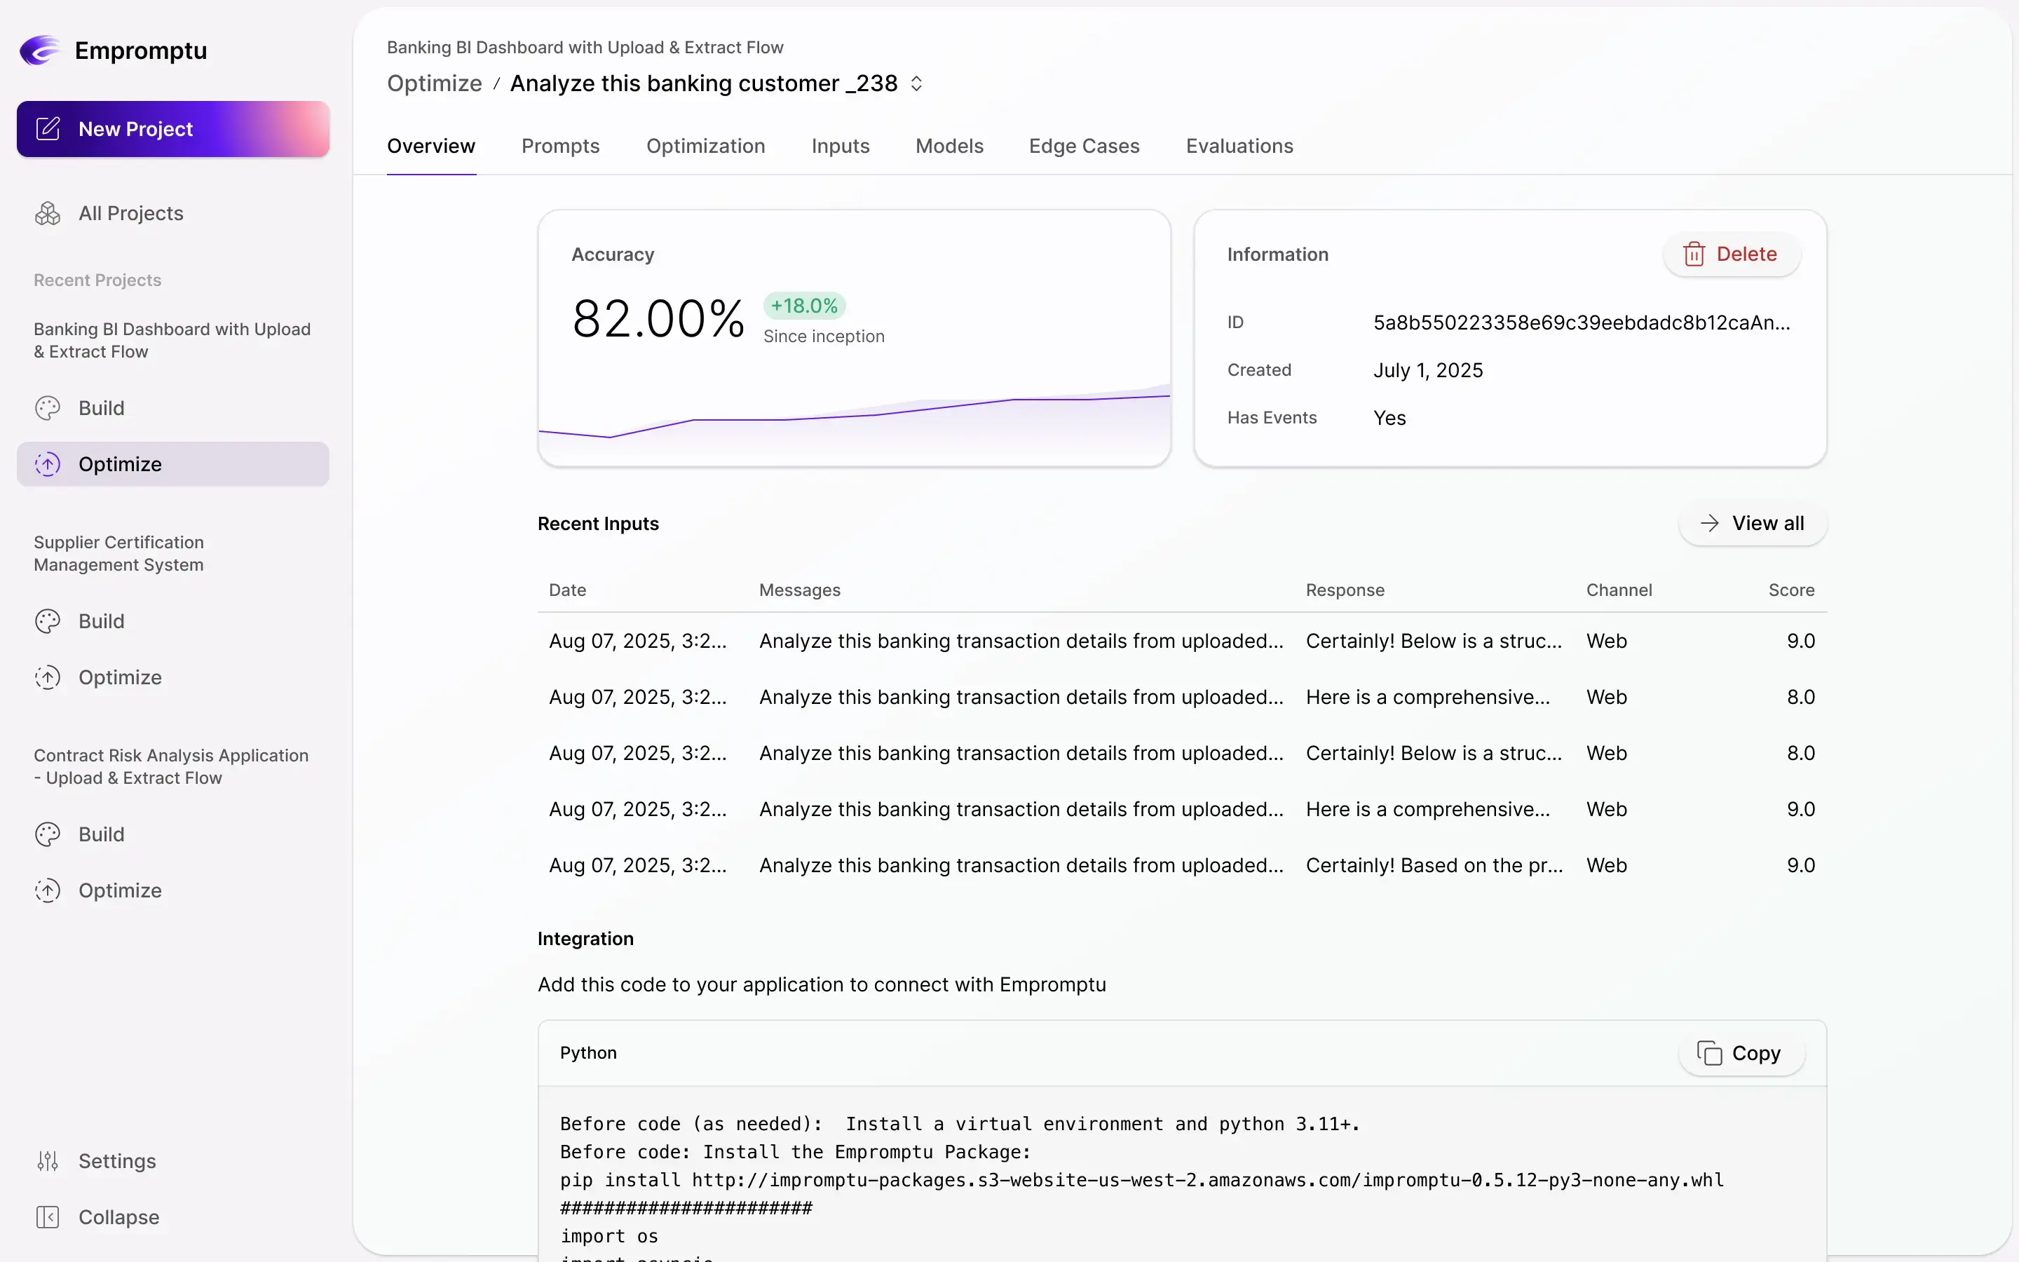Select the pencil icon on New Project
This screenshot has height=1262, width=2019.
[48, 128]
